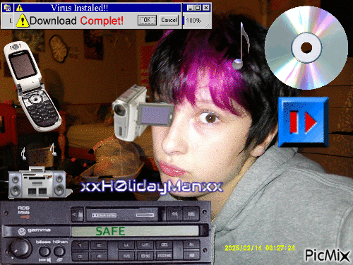Click the camcorder sticker
353x265 pixels.
[x=143, y=114]
